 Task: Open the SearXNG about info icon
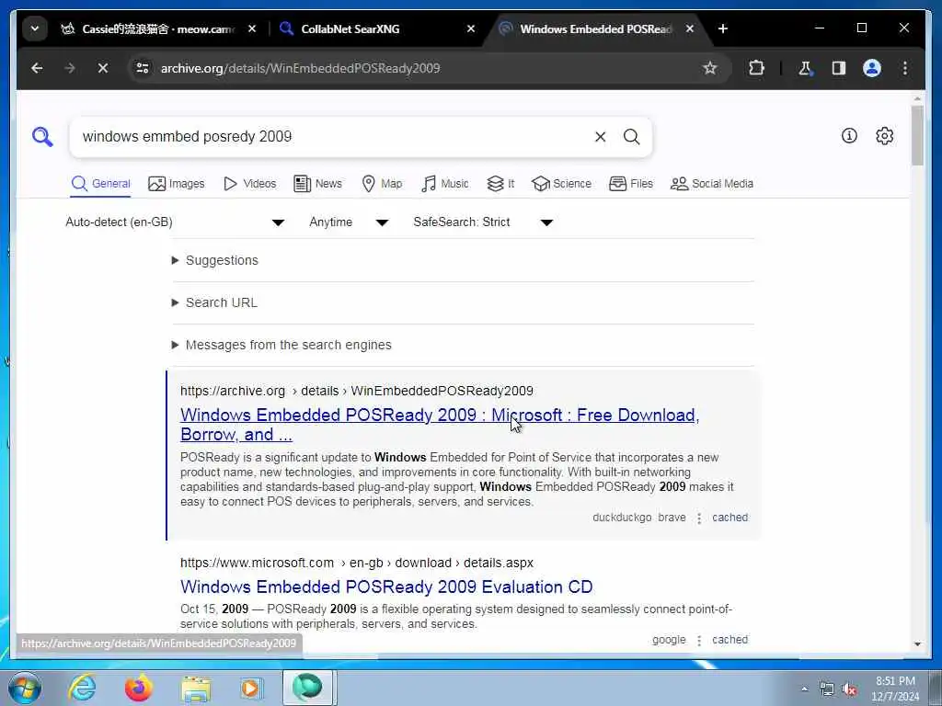coord(849,136)
